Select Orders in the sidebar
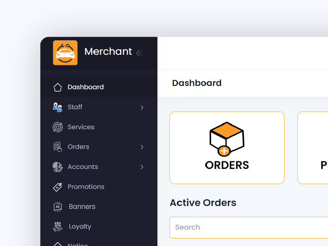The height and width of the screenshot is (246, 328). [x=99, y=147]
